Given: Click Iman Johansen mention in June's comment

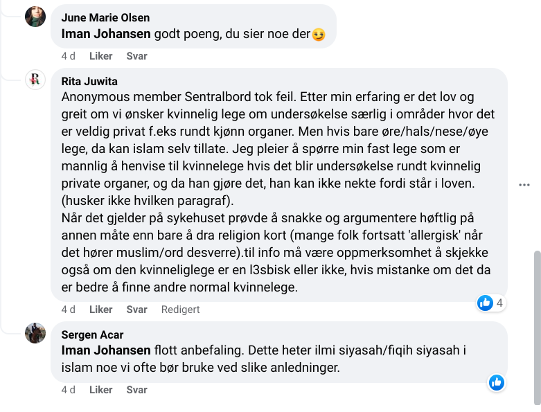Looking at the screenshot, I should point(106,33).
